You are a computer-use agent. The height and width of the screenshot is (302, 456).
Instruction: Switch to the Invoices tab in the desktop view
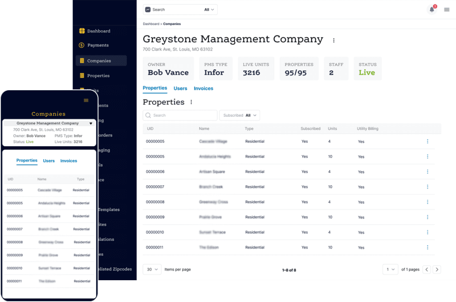click(x=204, y=88)
